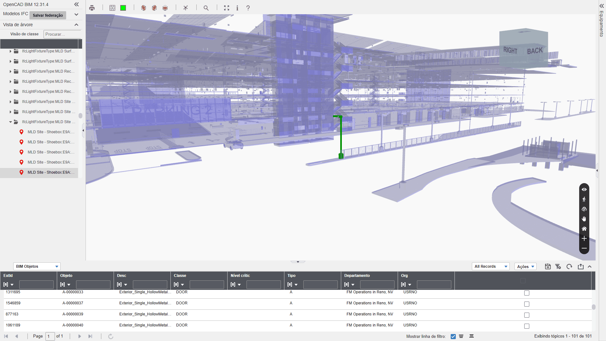The height and width of the screenshot is (341, 606).
Task: Open the magnifier search tool
Action: 206,8
